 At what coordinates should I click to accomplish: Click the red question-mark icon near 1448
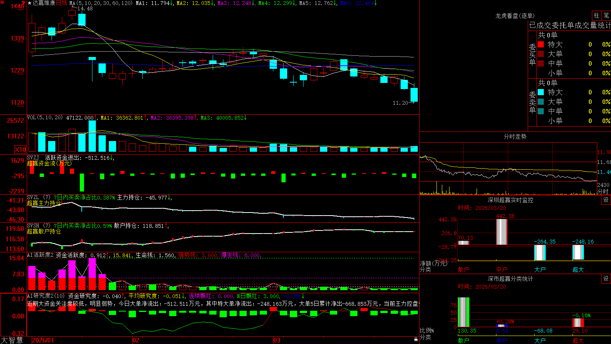[23, 3]
